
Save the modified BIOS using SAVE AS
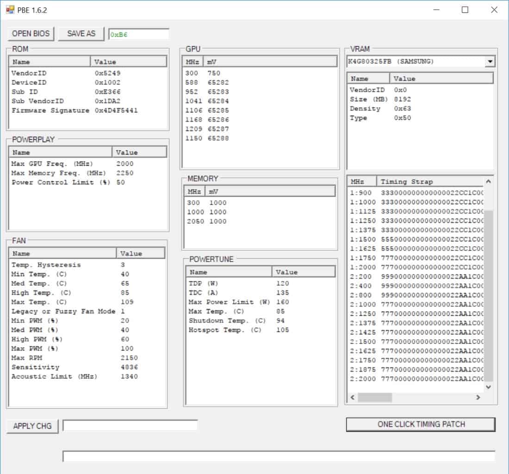(x=81, y=33)
